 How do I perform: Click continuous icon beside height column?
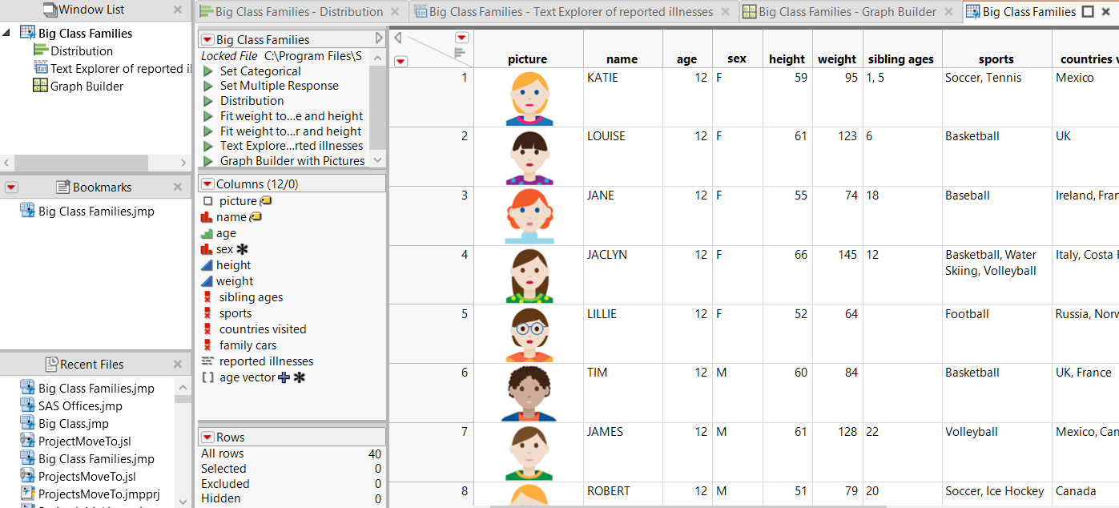[207, 265]
